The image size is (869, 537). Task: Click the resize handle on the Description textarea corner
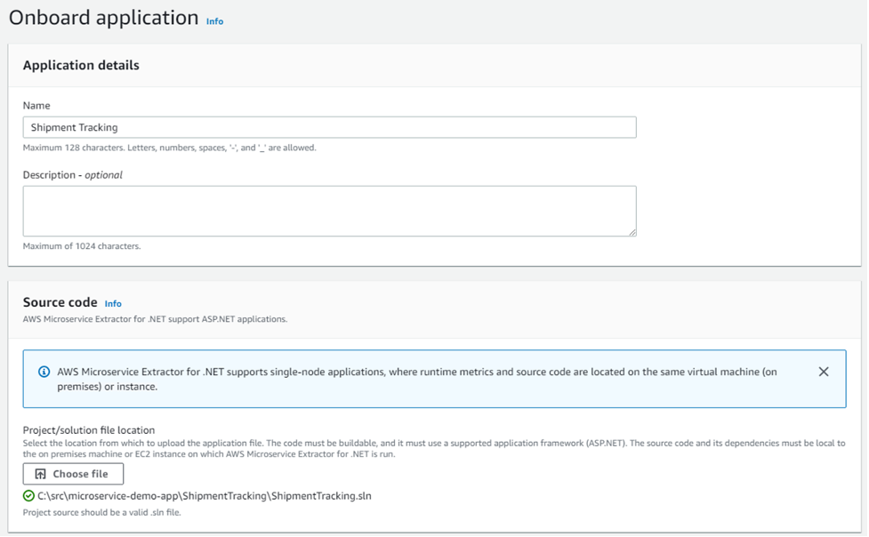tap(633, 231)
